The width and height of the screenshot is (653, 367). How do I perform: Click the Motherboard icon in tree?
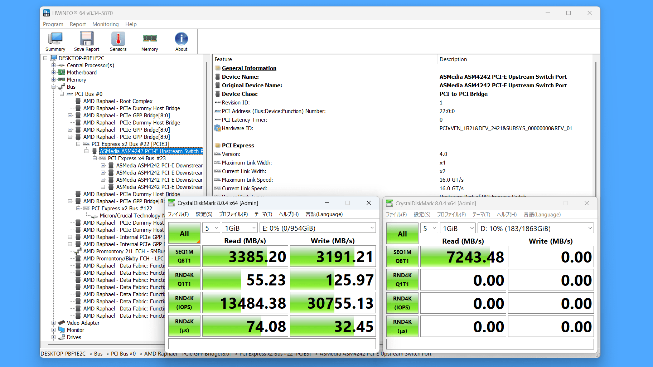[x=62, y=72]
